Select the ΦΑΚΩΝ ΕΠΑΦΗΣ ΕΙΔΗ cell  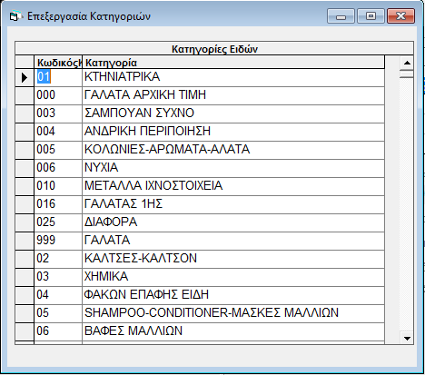233,295
